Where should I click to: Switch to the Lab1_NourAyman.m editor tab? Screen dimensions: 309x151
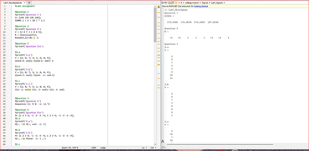(x=13, y=3)
